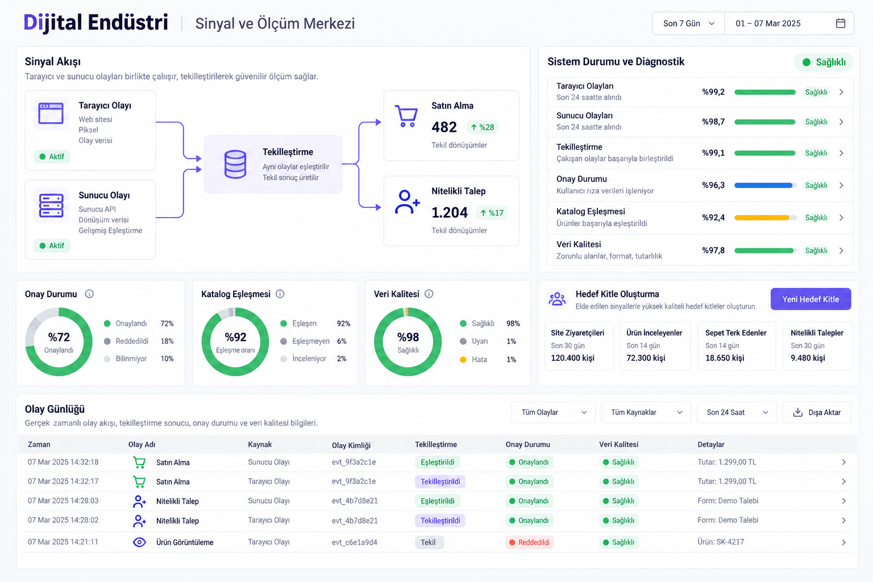The height and width of the screenshot is (582, 873).
Task: Click the Tekilleştirme database icon
Action: 235,164
